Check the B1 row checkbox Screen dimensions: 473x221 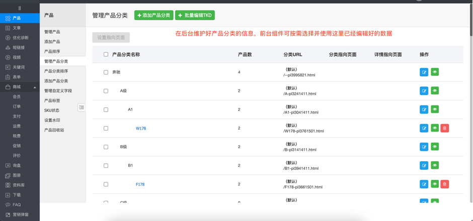point(106,166)
